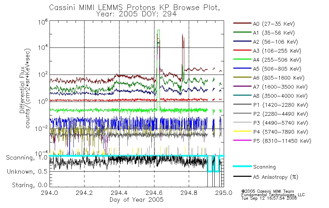
Task: Click the dark green A1 legend line
Action: click(242, 32)
